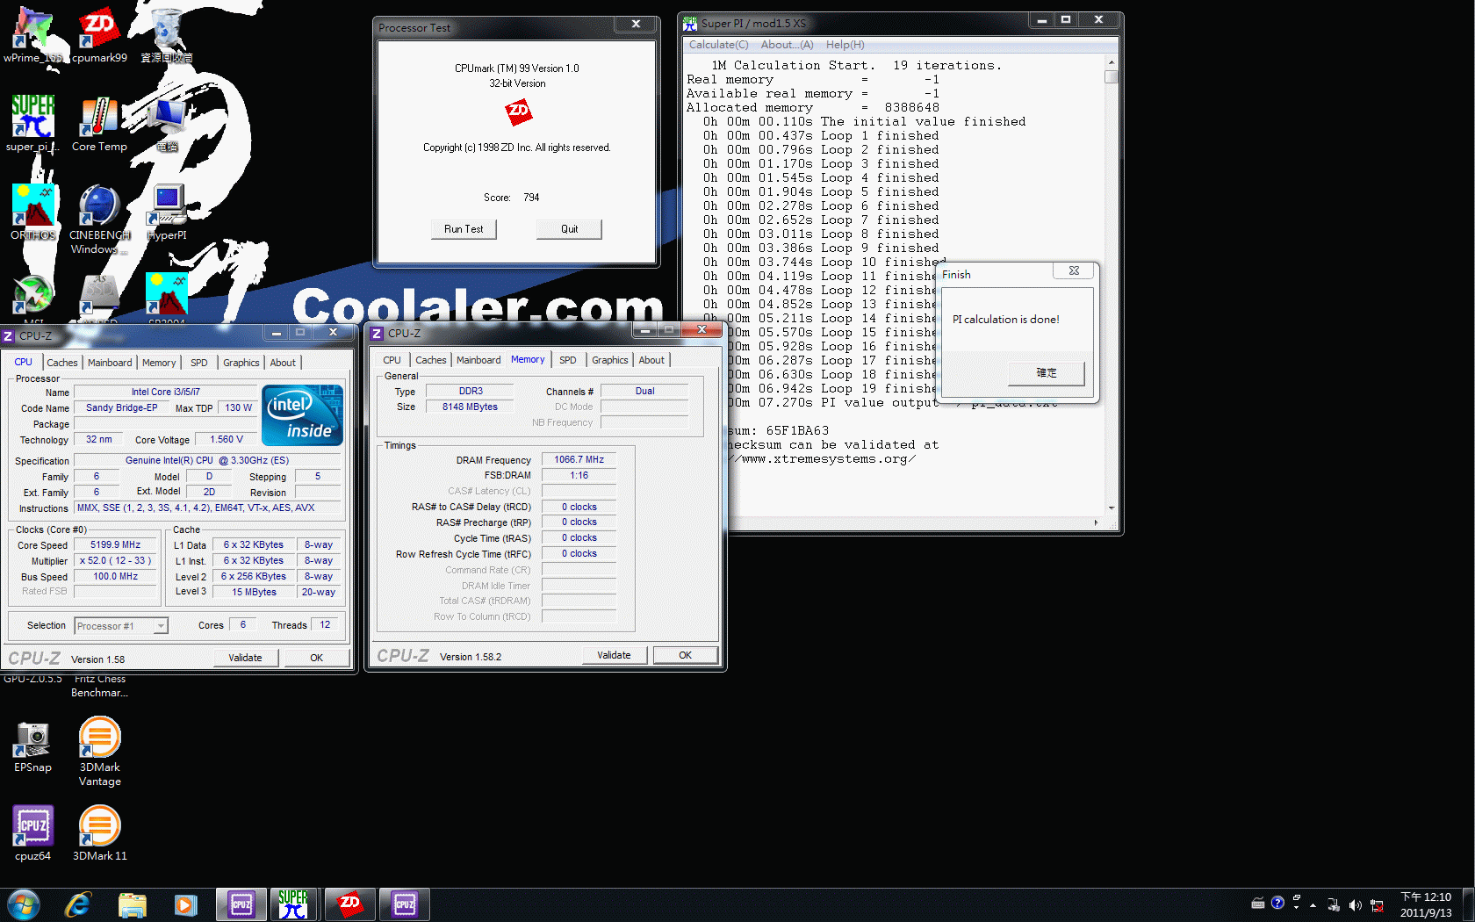The height and width of the screenshot is (922, 1475).
Task: Open the HyperPI desktop icon
Action: [167, 212]
